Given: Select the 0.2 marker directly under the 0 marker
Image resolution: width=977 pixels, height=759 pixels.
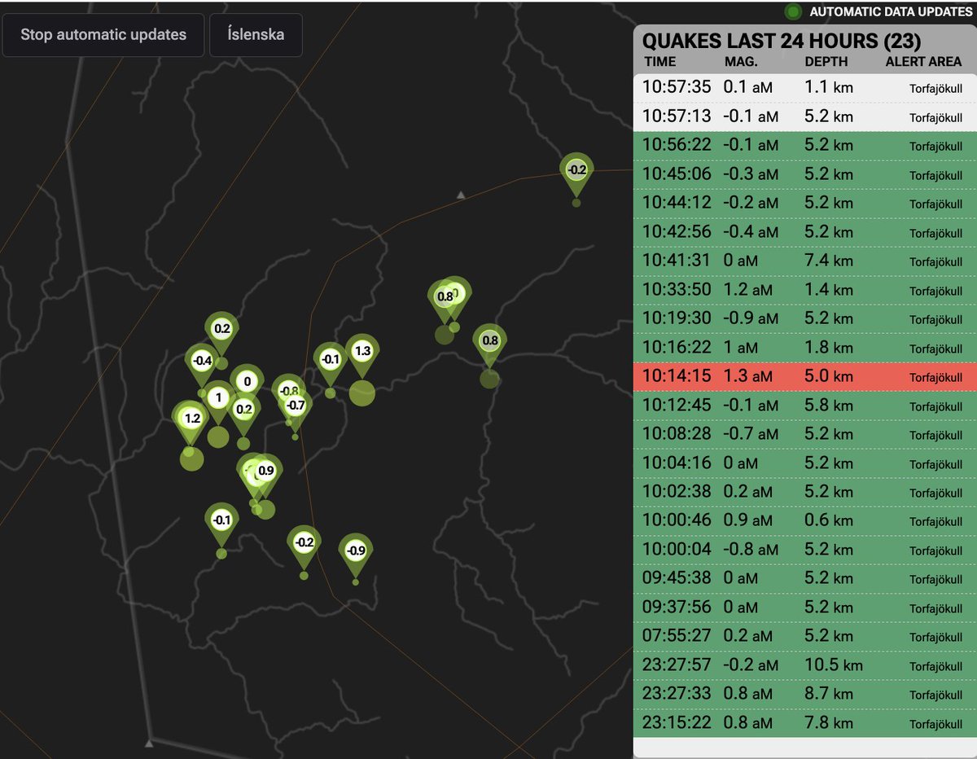Looking at the screenshot, I should tap(243, 415).
